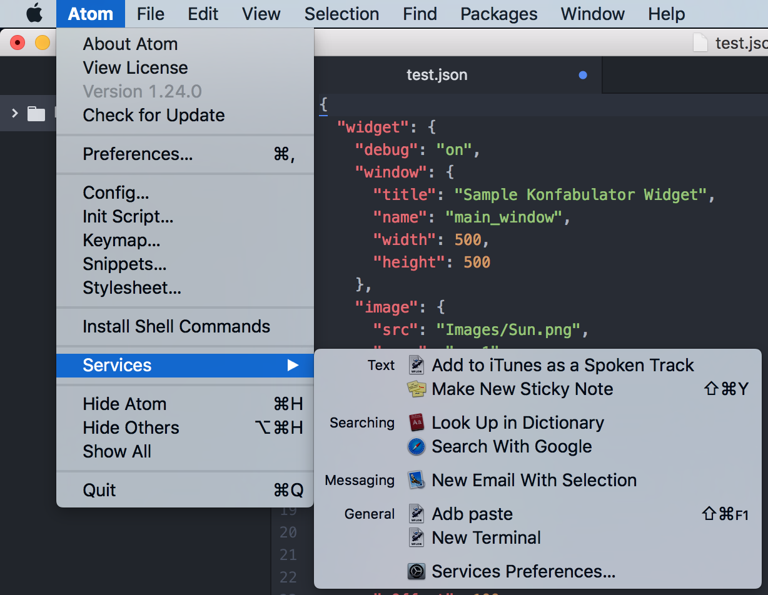768x595 pixels.
Task: Click the Stickies icon beside Make New Sticky Note
Action: pyautogui.click(x=417, y=389)
